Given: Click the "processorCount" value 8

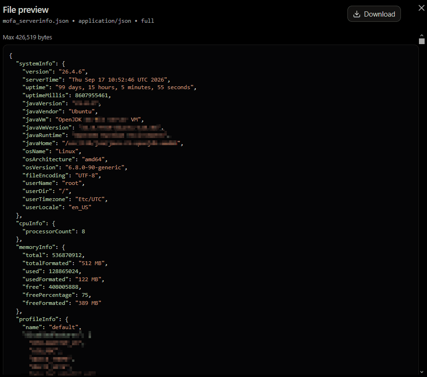Looking at the screenshot, I should 83,231.
